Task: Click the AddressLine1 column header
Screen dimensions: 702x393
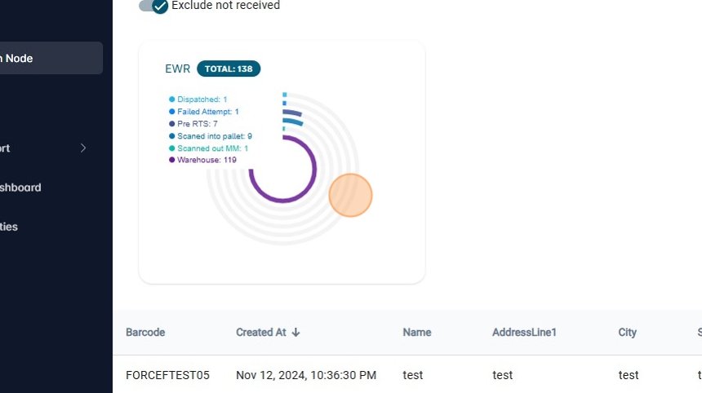Action: (x=524, y=333)
